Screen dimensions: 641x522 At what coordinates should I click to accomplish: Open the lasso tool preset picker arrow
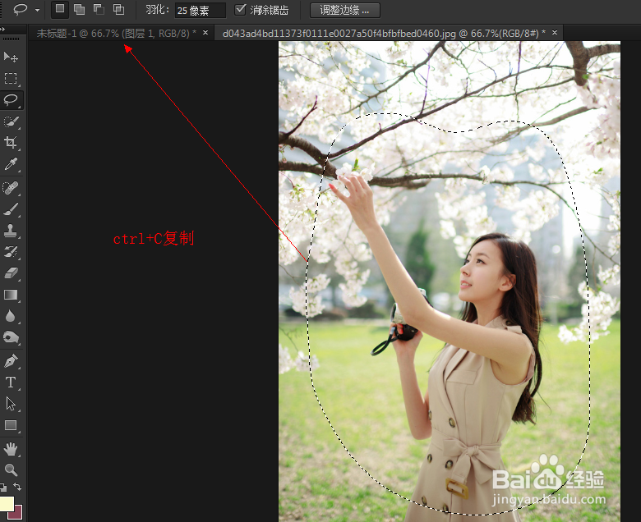[37, 10]
